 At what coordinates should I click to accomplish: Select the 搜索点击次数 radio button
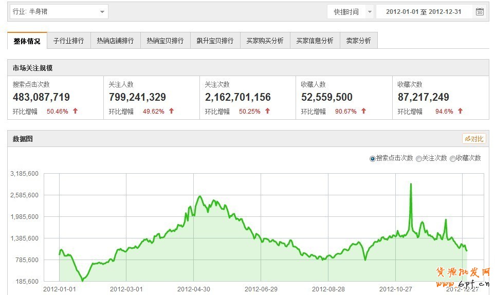373,159
